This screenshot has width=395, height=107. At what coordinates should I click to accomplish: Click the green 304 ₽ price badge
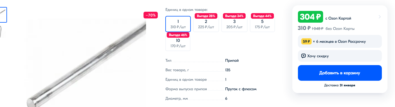311,17
